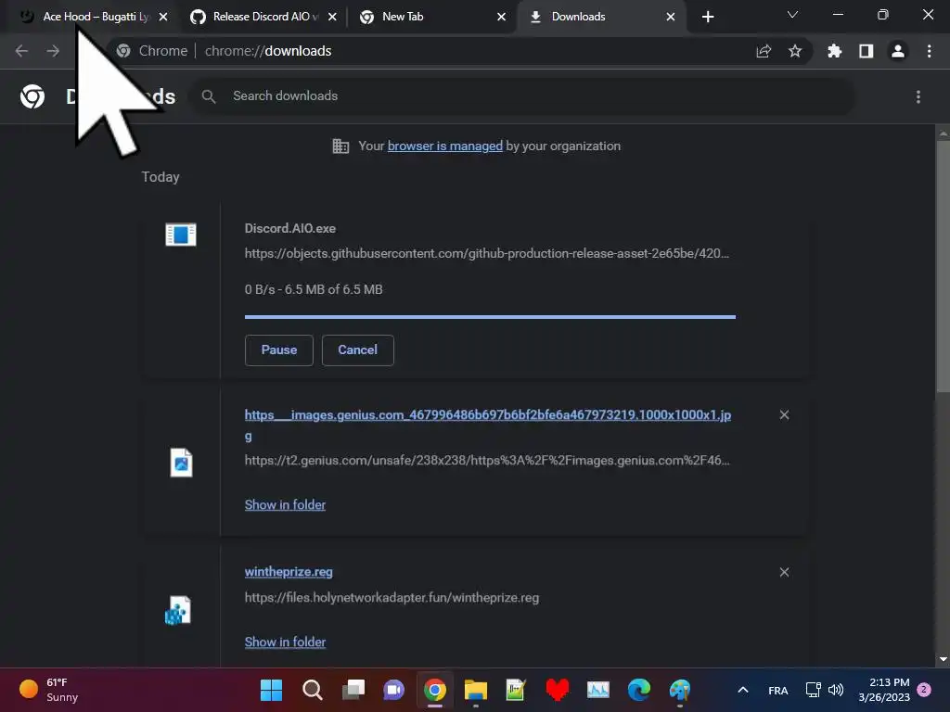The image size is (950, 712).
Task: Click the managed organization building icon
Action: click(340, 146)
